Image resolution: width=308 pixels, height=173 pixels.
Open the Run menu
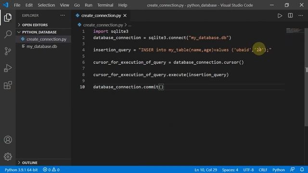point(89,5)
